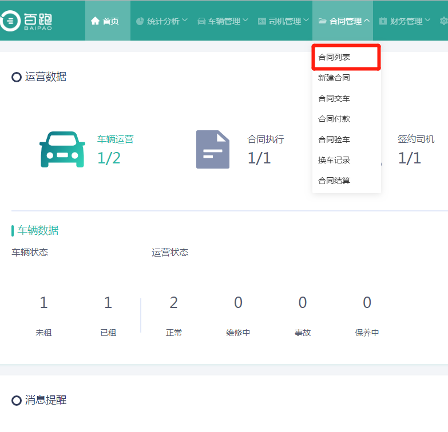Click the ID card icon beside 司机管理
448x432 pixels.
(x=261, y=21)
